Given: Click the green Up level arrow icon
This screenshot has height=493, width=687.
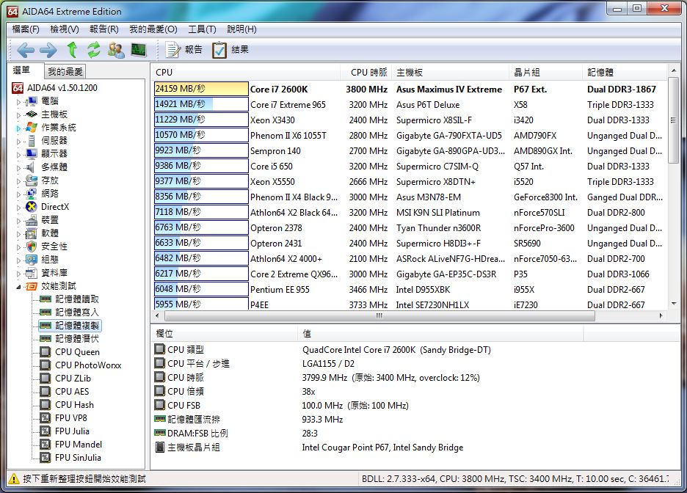Looking at the screenshot, I should click(72, 50).
